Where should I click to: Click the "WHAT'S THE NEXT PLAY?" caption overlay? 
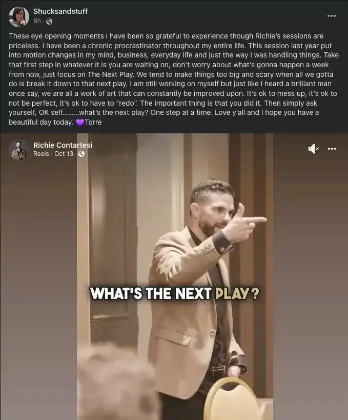(x=175, y=293)
